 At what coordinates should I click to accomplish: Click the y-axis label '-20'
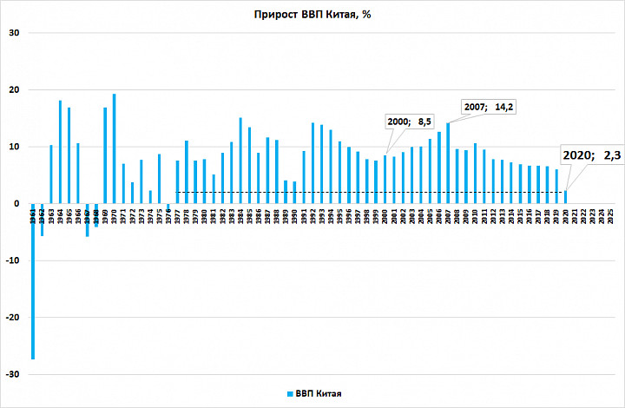coord(12,318)
